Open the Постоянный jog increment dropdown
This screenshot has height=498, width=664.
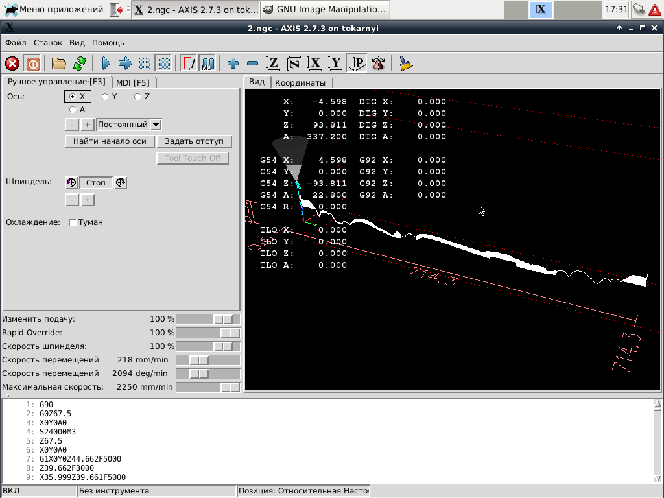tap(156, 124)
